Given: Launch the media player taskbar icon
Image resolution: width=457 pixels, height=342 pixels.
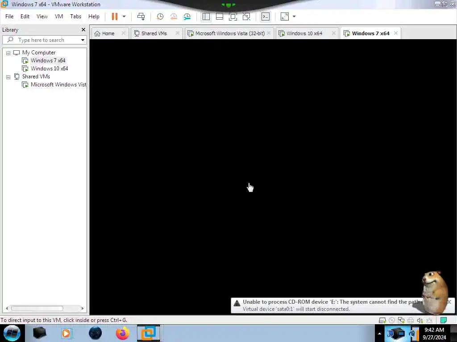Looking at the screenshot, I should tap(66, 333).
